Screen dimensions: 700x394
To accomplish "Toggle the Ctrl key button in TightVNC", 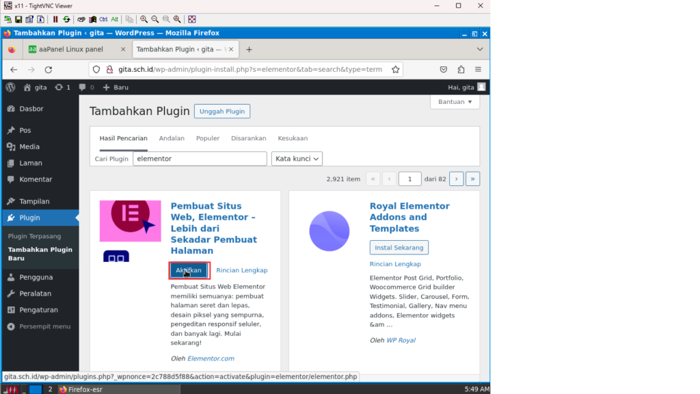I will 103,19.
